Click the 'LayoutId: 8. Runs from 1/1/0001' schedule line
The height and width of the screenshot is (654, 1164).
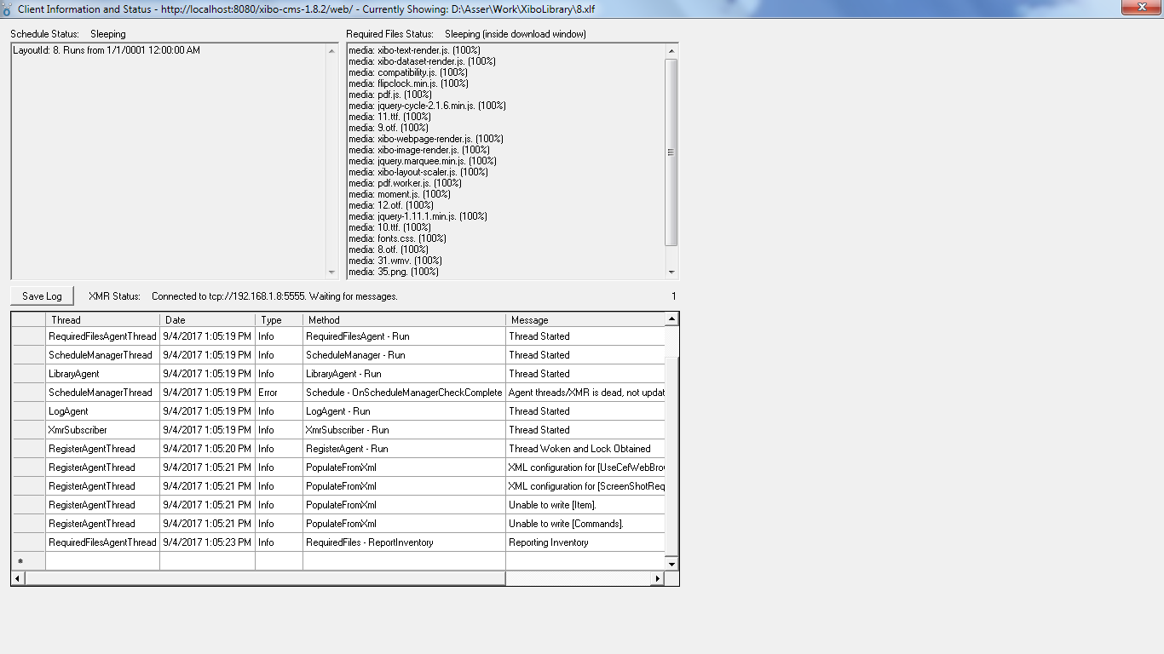click(107, 50)
